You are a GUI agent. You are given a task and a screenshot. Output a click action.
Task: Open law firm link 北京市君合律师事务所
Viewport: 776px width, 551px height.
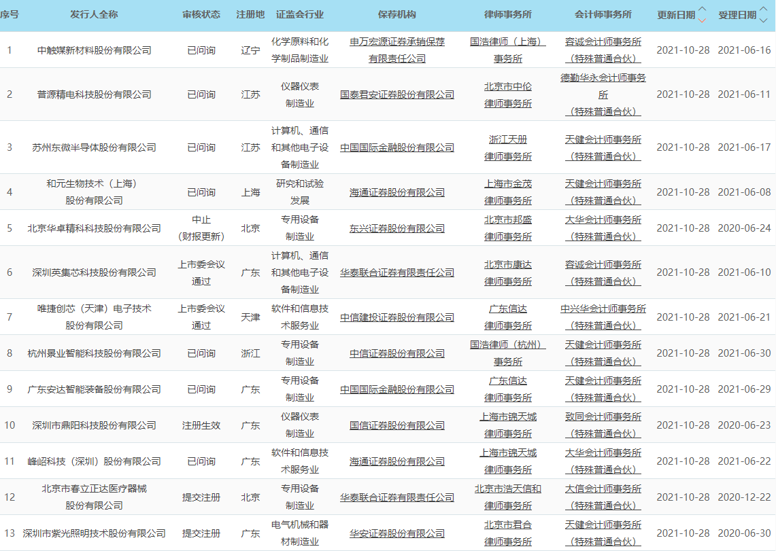508,533
